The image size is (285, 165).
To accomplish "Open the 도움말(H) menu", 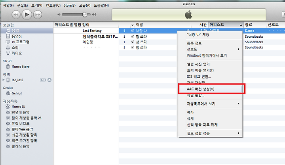I will [101, 6].
